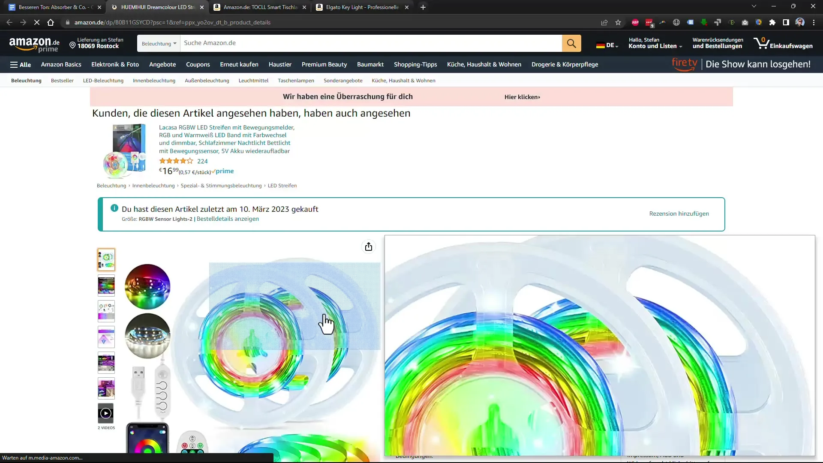Click the LED Streifen breadcrumb

tap(282, 186)
